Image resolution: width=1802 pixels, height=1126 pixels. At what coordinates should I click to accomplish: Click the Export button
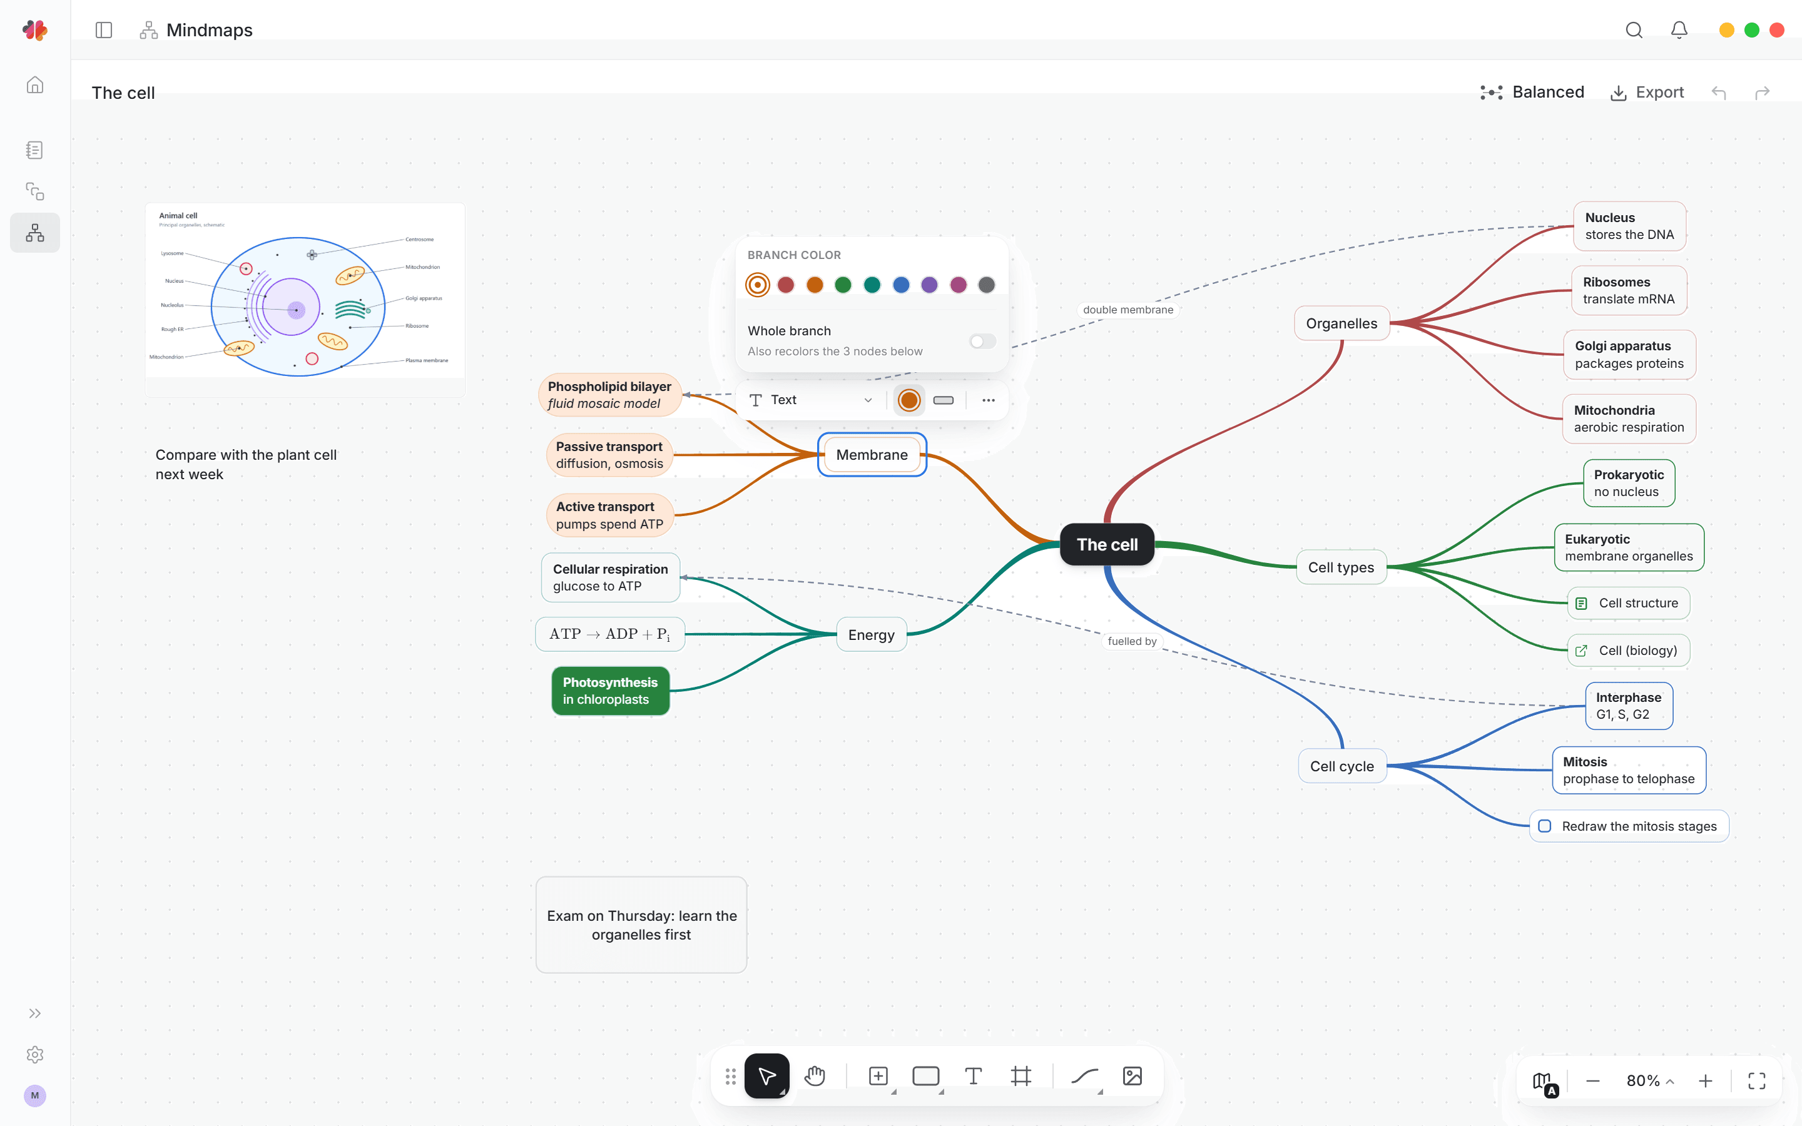pos(1647,93)
